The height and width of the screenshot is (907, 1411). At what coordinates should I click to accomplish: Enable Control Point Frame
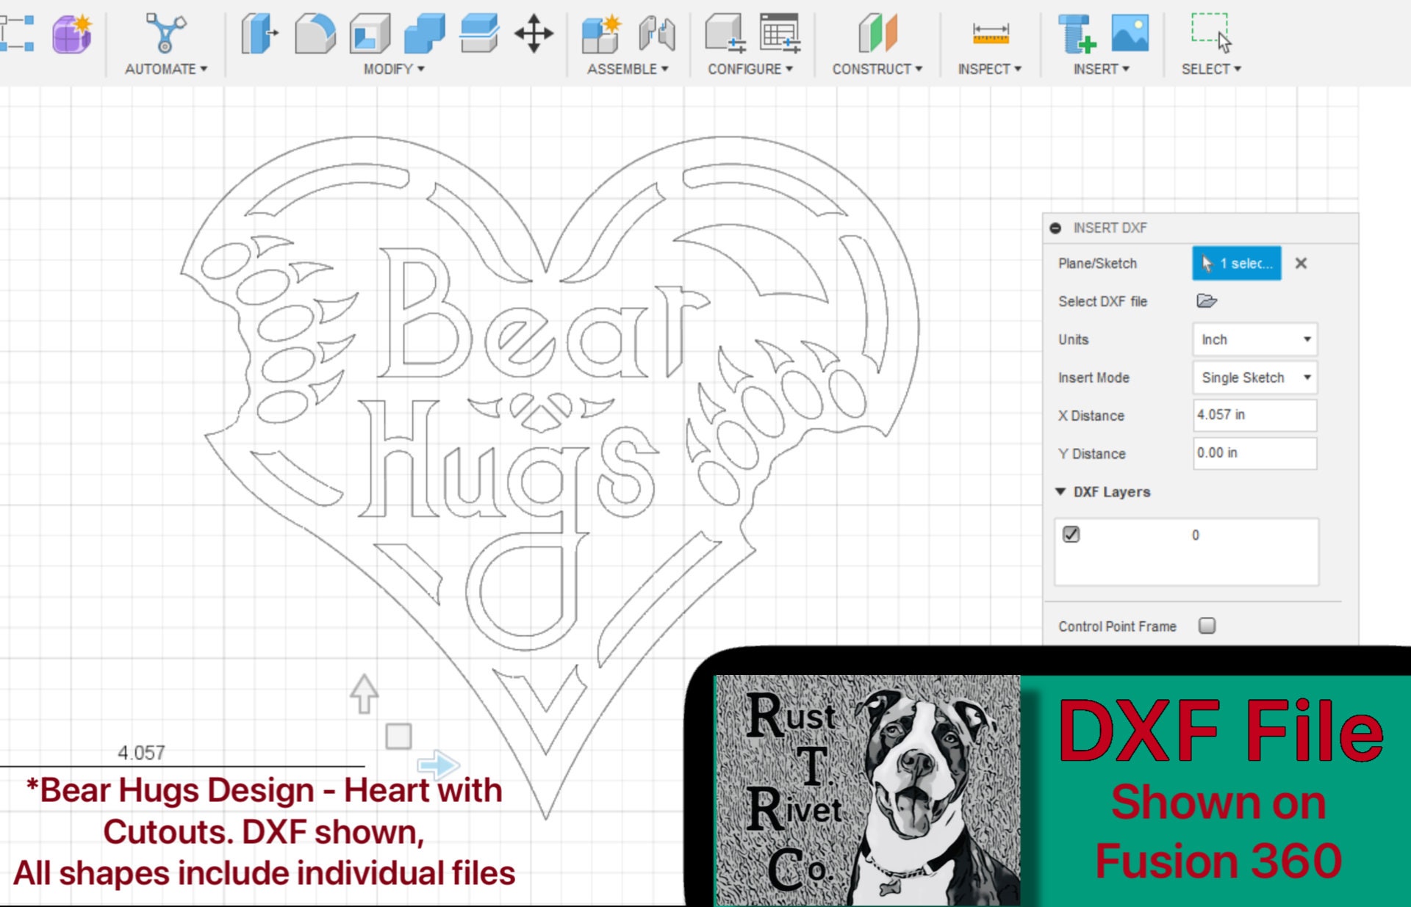[x=1208, y=626]
